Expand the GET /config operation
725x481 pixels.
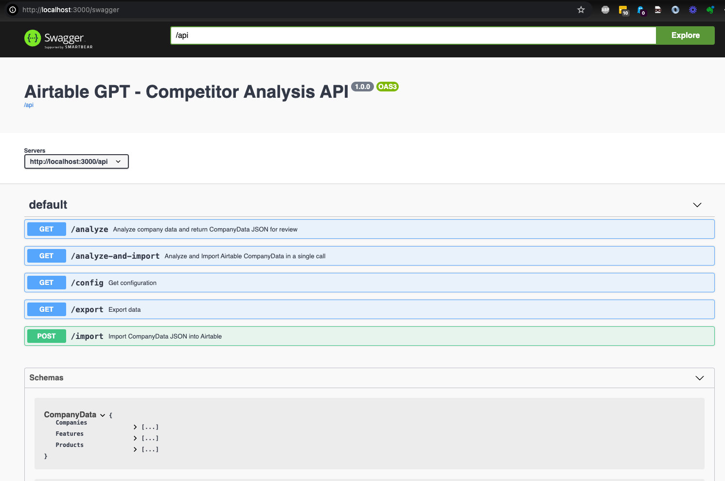[369, 283]
